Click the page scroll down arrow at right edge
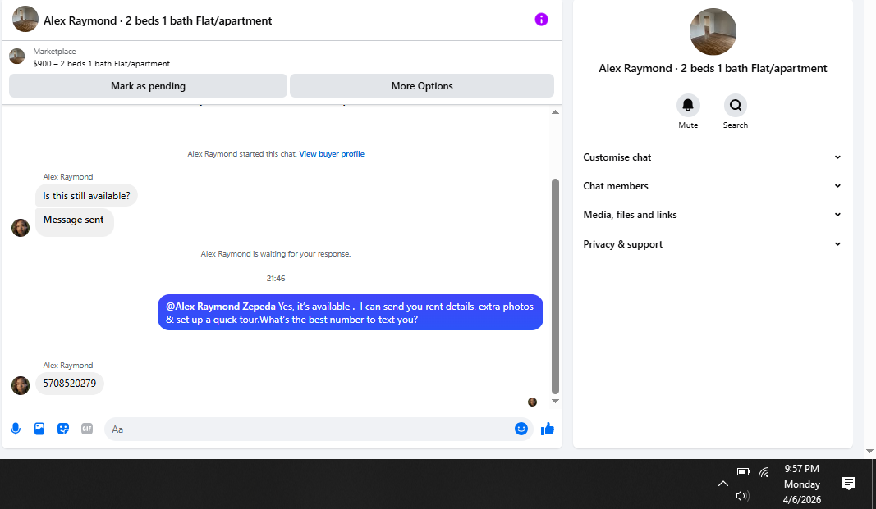Screen dimensions: 876x509 point(869,451)
